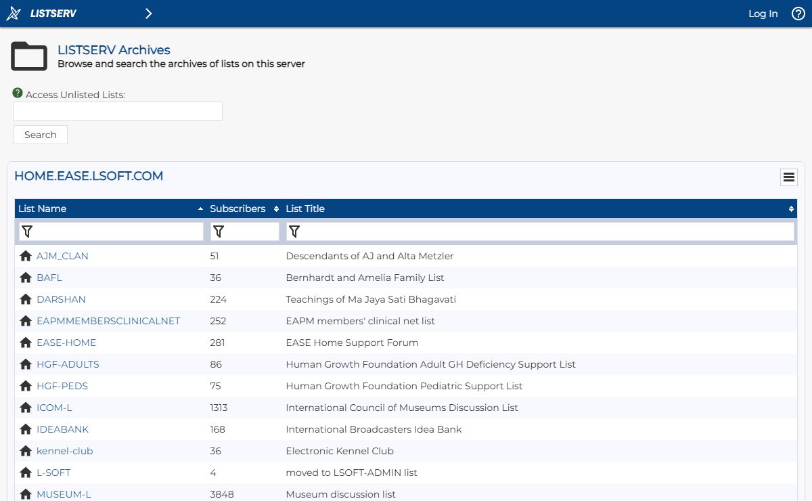
Task: Open the EAPMMEMBERSCLINICALNET list link
Action: tap(108, 321)
